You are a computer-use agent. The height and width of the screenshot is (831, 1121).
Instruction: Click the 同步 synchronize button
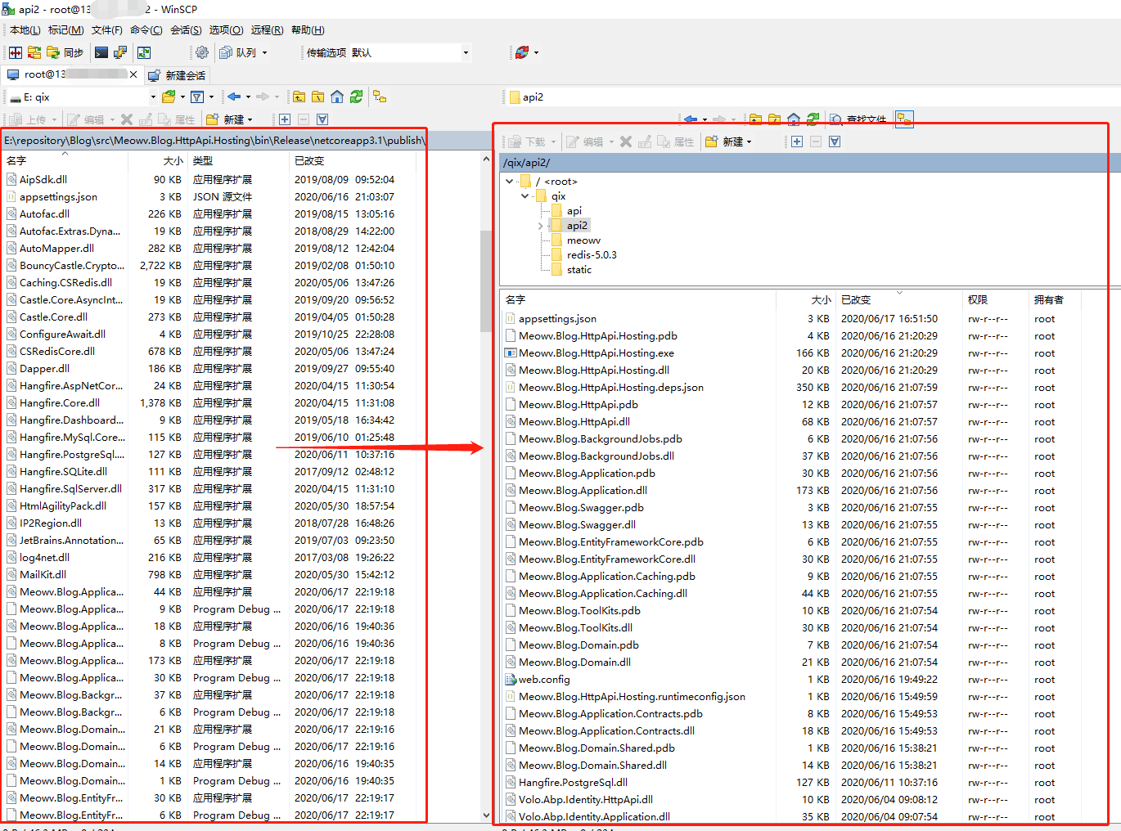65,52
